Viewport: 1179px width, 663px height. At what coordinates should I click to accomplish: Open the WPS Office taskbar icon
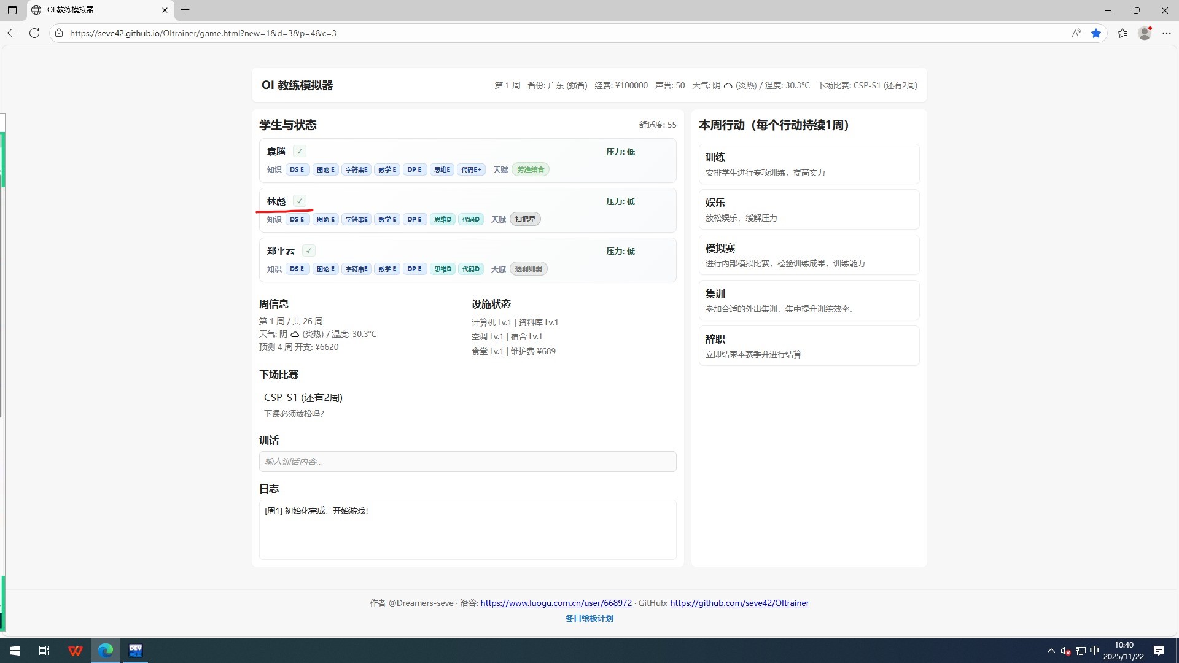point(76,651)
